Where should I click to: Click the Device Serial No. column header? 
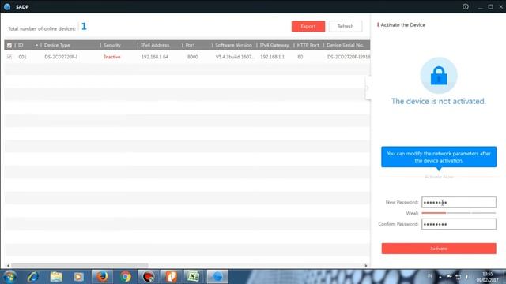(346, 46)
